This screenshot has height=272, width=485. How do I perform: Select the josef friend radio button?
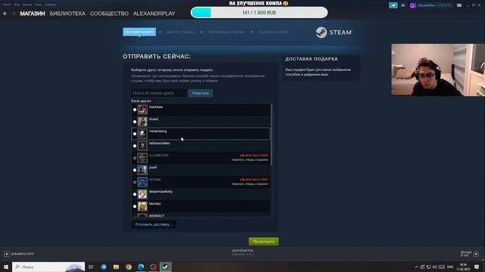[135, 170]
